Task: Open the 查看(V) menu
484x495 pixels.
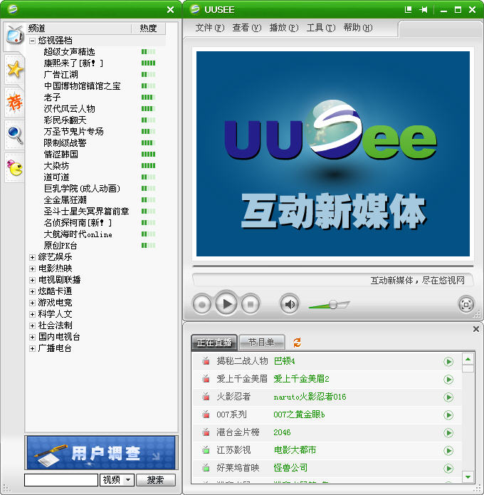Action: (x=247, y=28)
